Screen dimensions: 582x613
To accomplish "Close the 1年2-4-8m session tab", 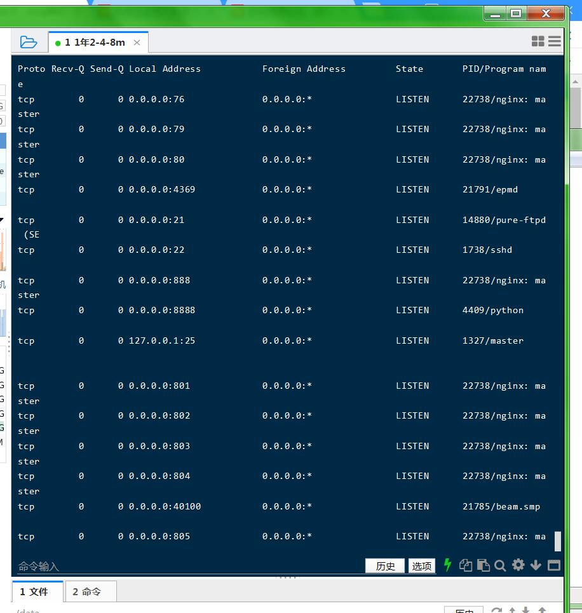I will click(x=137, y=43).
